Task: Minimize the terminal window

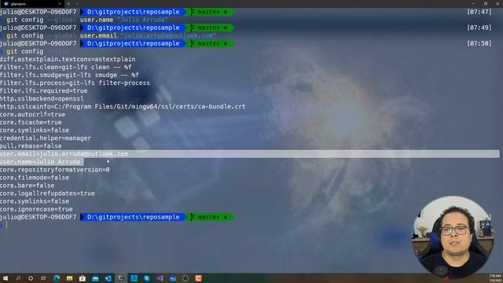Action: pos(473,3)
